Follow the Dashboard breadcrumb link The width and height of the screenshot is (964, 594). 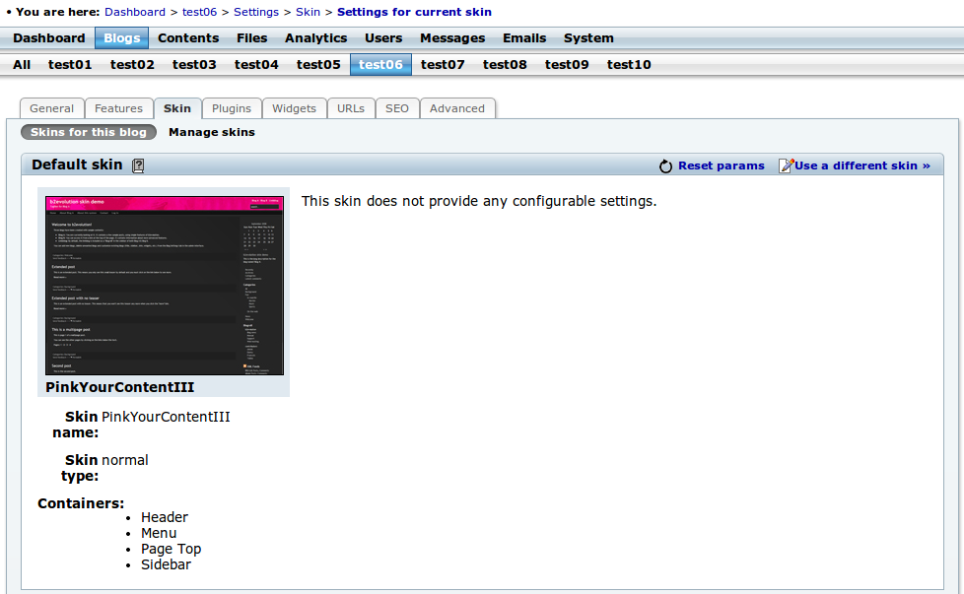[135, 12]
